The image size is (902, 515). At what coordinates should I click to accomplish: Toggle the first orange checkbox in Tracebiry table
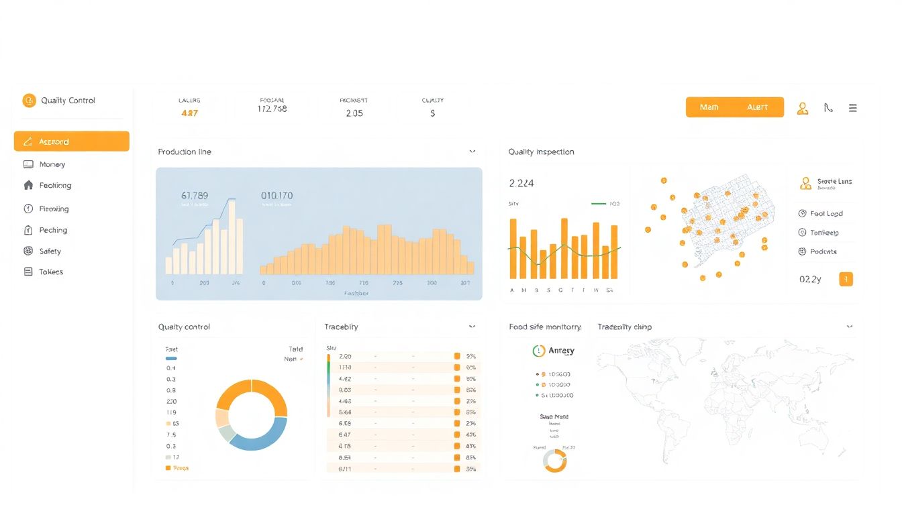point(457,357)
